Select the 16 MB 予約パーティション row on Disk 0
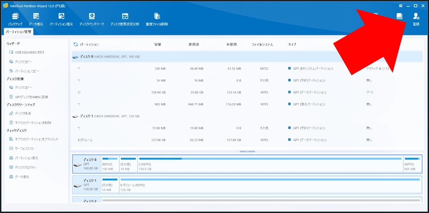Screen dimensions: 429x213 [x=247, y=81]
